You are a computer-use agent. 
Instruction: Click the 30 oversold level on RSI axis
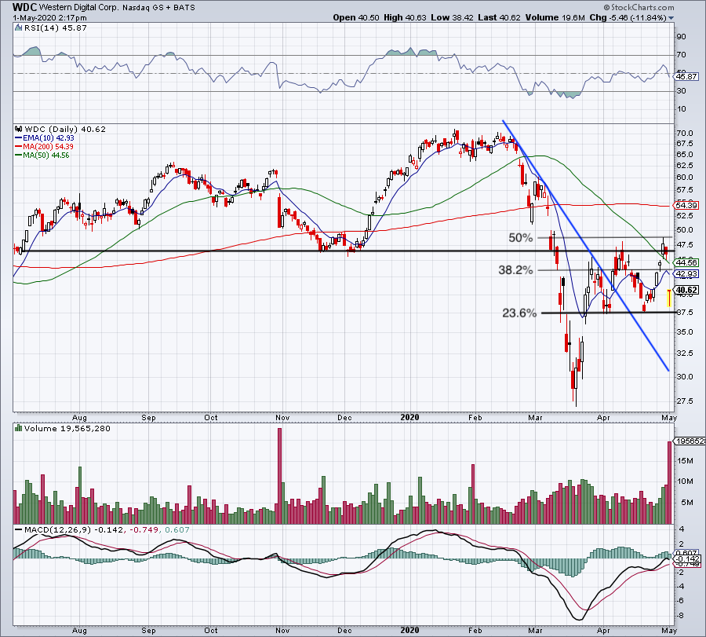[681, 91]
